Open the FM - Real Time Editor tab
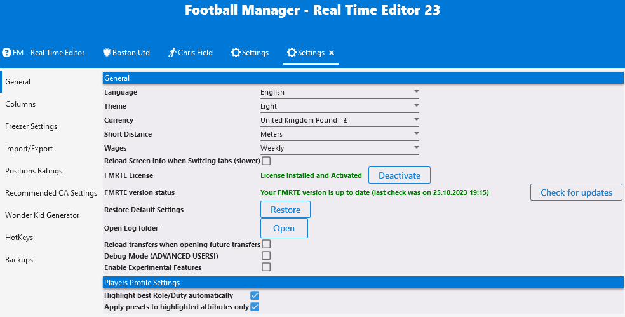The height and width of the screenshot is (317, 625). pos(43,53)
